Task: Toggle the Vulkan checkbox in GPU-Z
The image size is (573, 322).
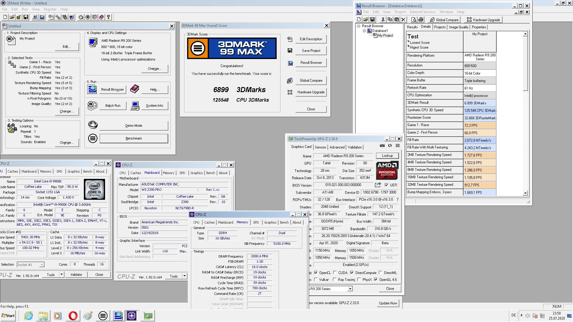Action: pos(316,280)
